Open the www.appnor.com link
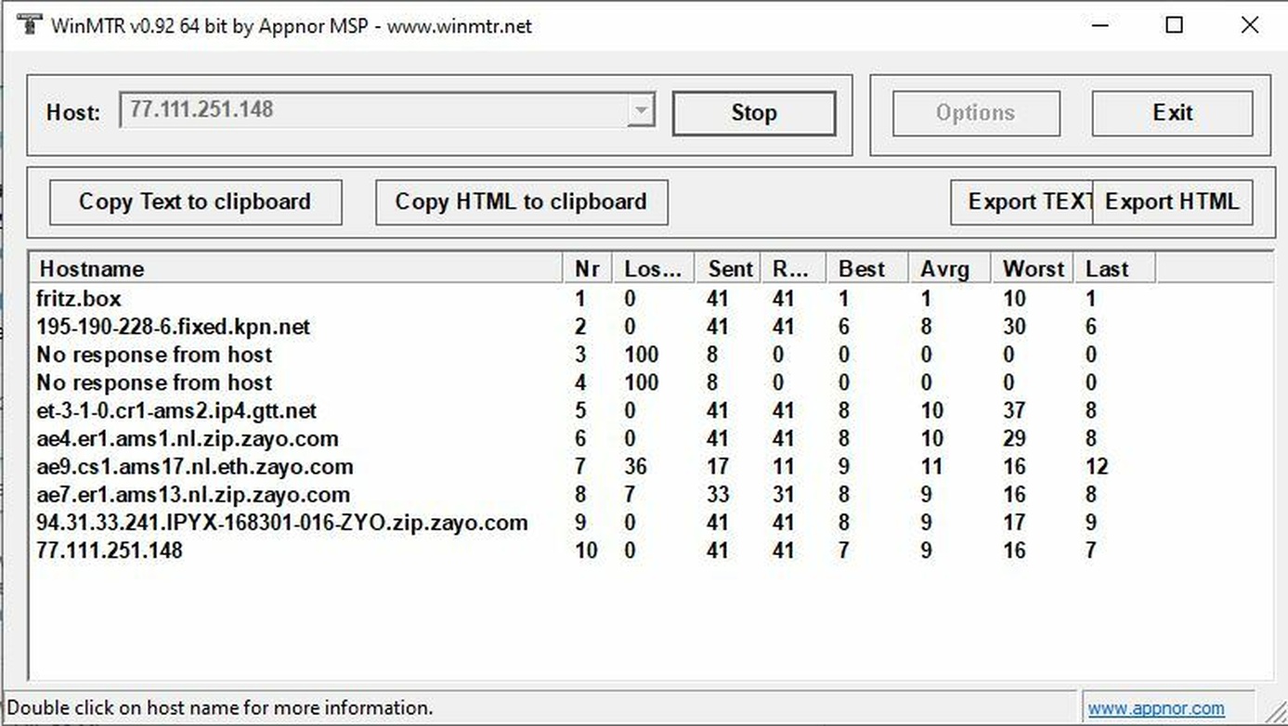 (x=1156, y=708)
